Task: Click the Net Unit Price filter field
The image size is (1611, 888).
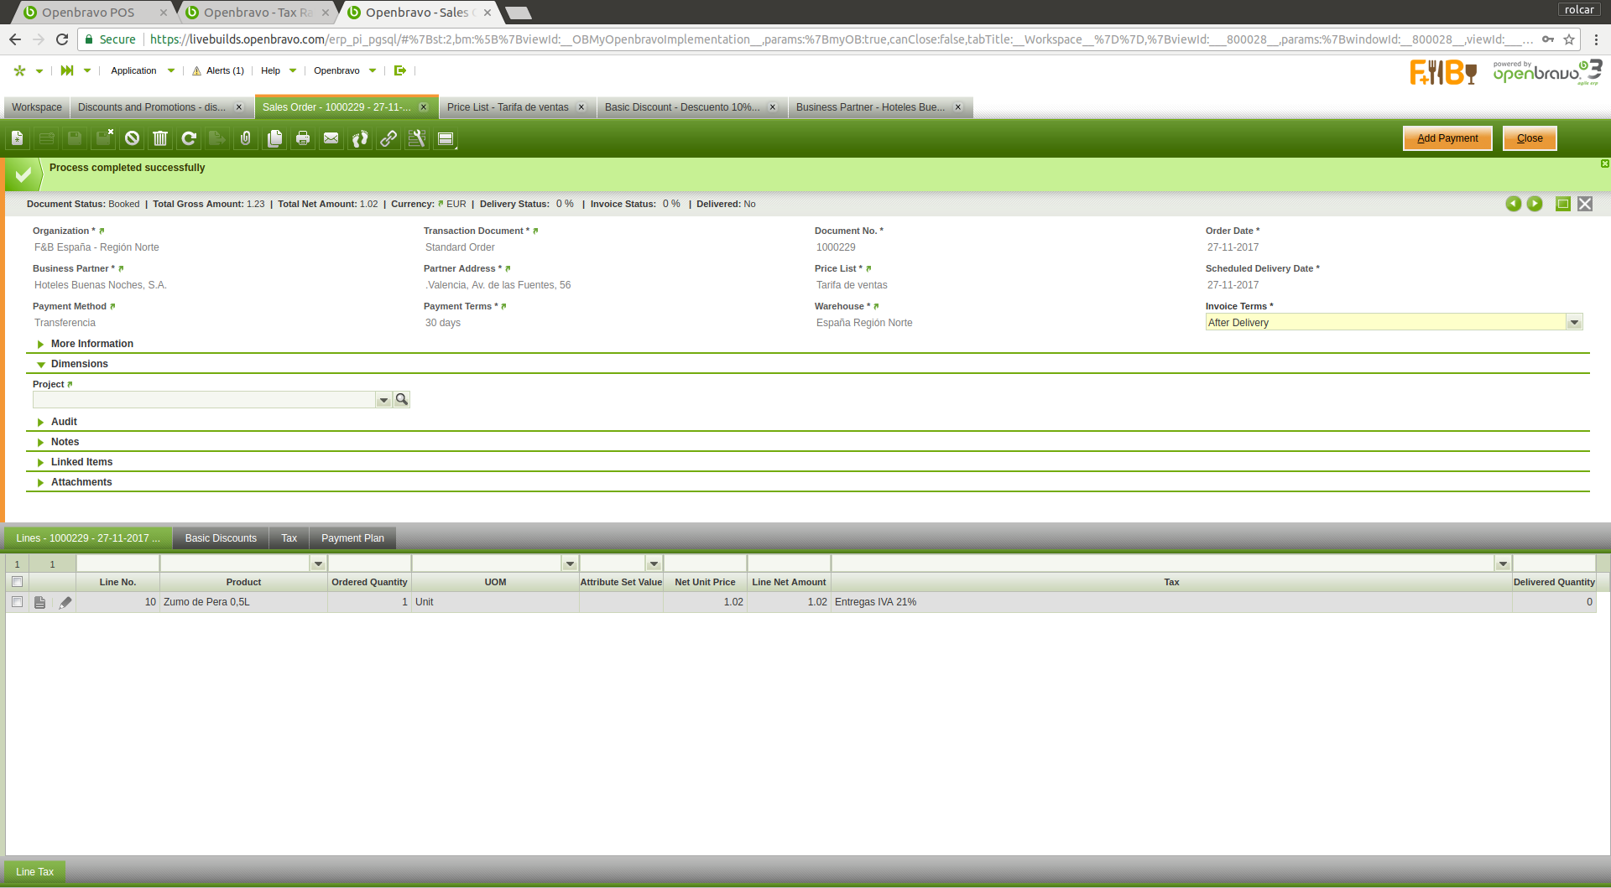Action: (x=705, y=564)
